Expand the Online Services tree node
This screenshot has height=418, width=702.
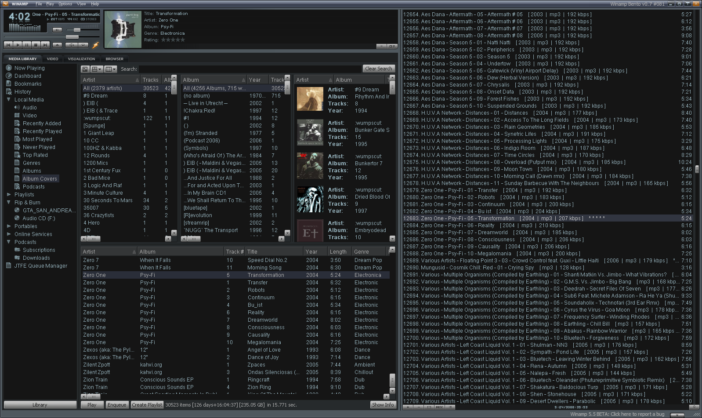coord(9,234)
